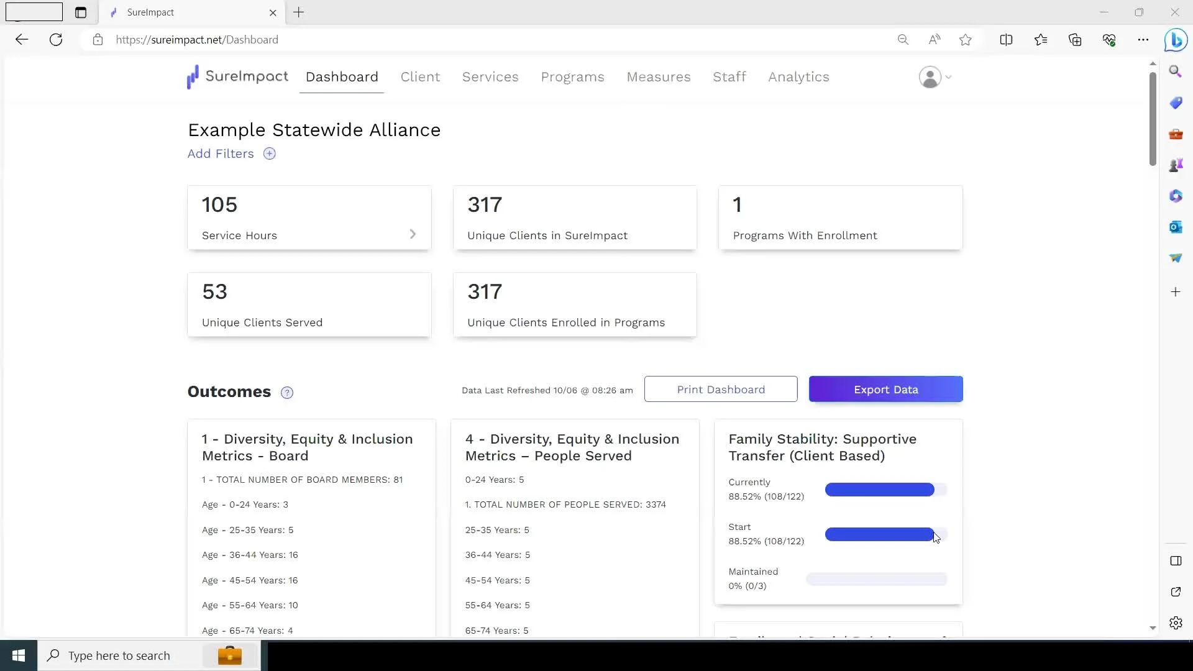The width and height of the screenshot is (1193, 671).
Task: Open a new browser tab
Action: click(x=299, y=12)
